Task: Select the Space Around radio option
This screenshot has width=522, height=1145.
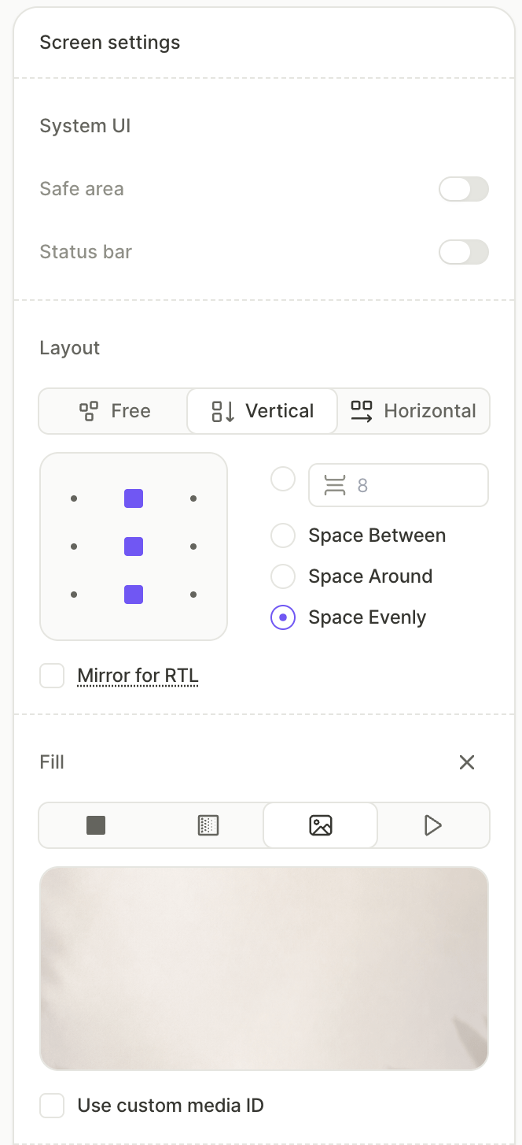Action: coord(283,576)
